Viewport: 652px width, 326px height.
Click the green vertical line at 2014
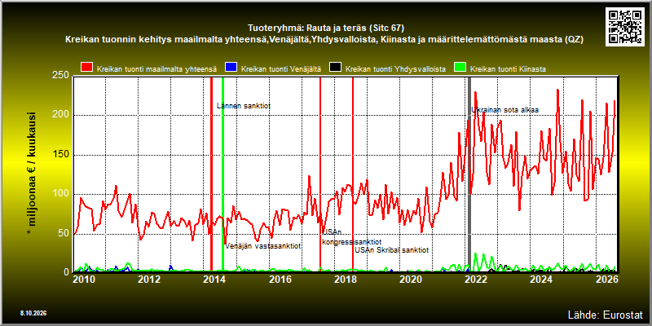[222, 174]
